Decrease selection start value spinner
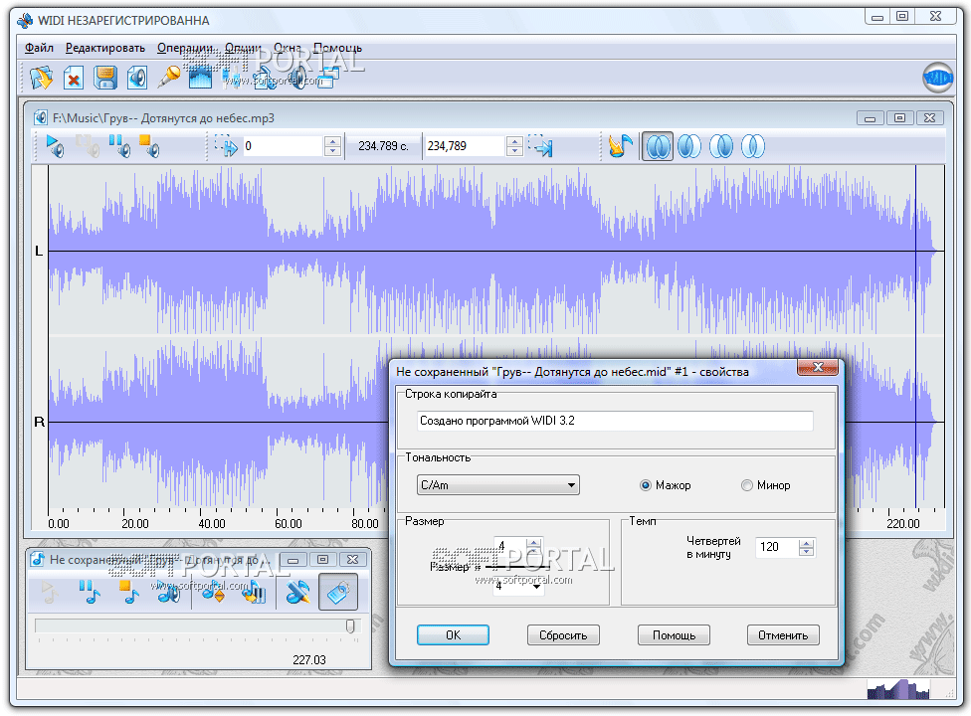 pos(332,151)
